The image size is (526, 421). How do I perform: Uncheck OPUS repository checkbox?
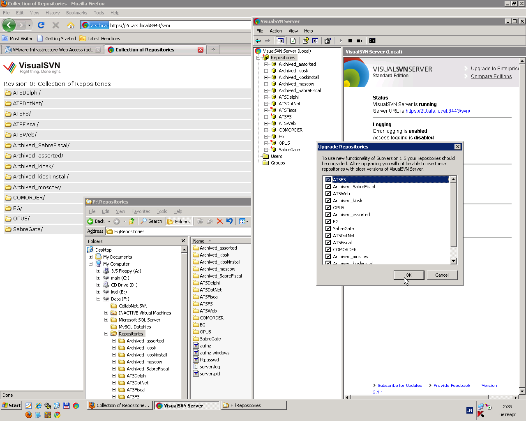[x=328, y=208]
